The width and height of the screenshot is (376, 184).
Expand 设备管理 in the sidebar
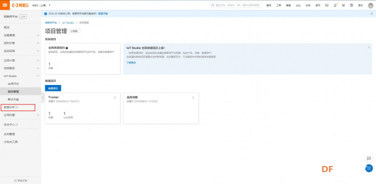[21, 35]
